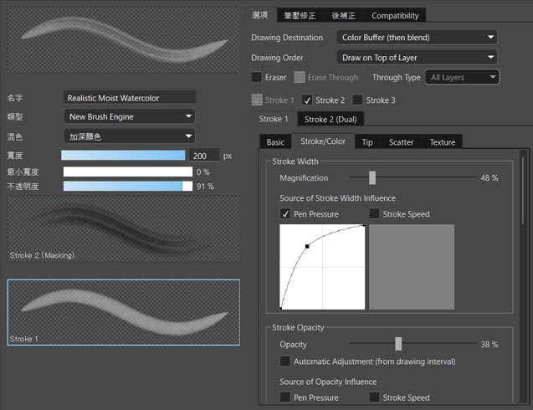
Task: Switch to the Compatibility tab
Action: coord(395,15)
